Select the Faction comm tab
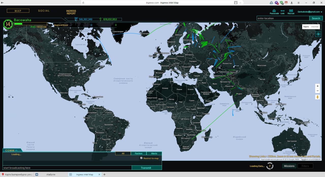325x177 pixels. (x=139, y=153)
